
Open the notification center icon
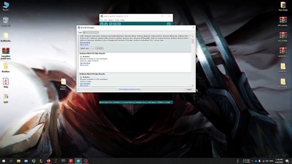287,161
